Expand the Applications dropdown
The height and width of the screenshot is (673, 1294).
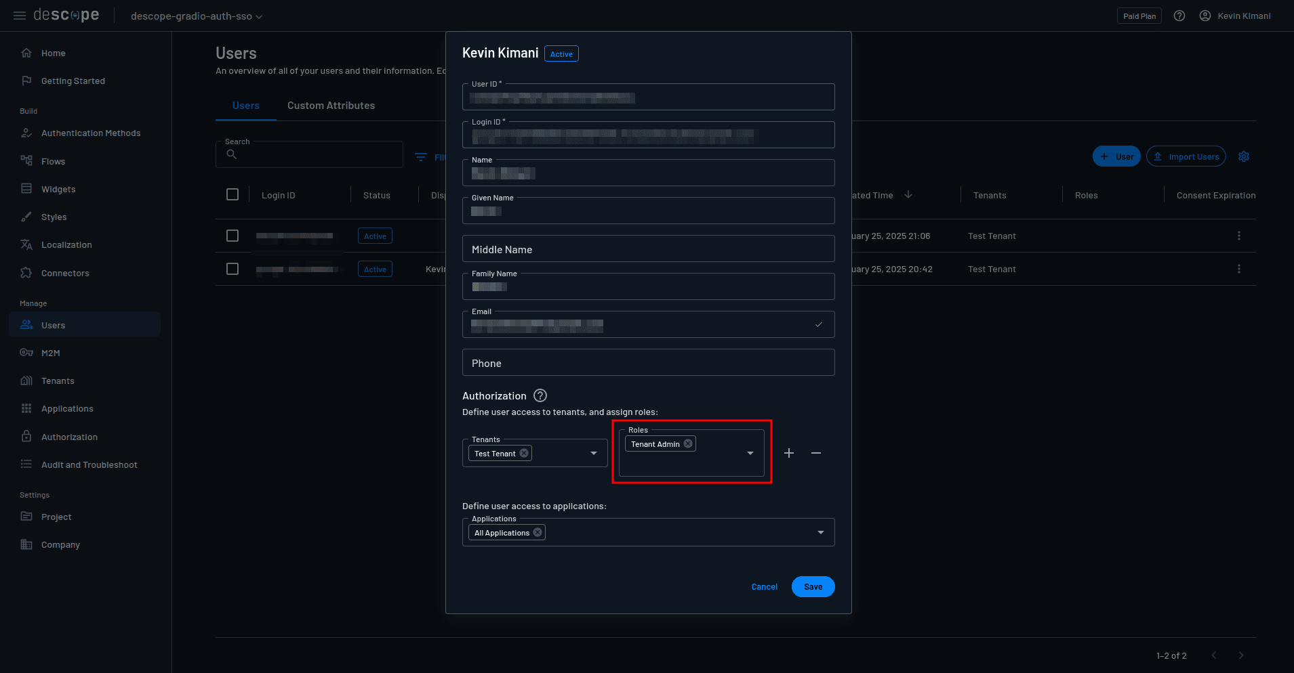(821, 533)
